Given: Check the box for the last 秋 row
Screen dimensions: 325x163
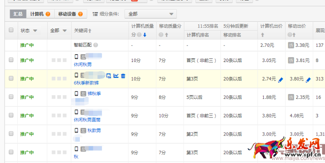Looking at the screenshot, I should 11,152.
